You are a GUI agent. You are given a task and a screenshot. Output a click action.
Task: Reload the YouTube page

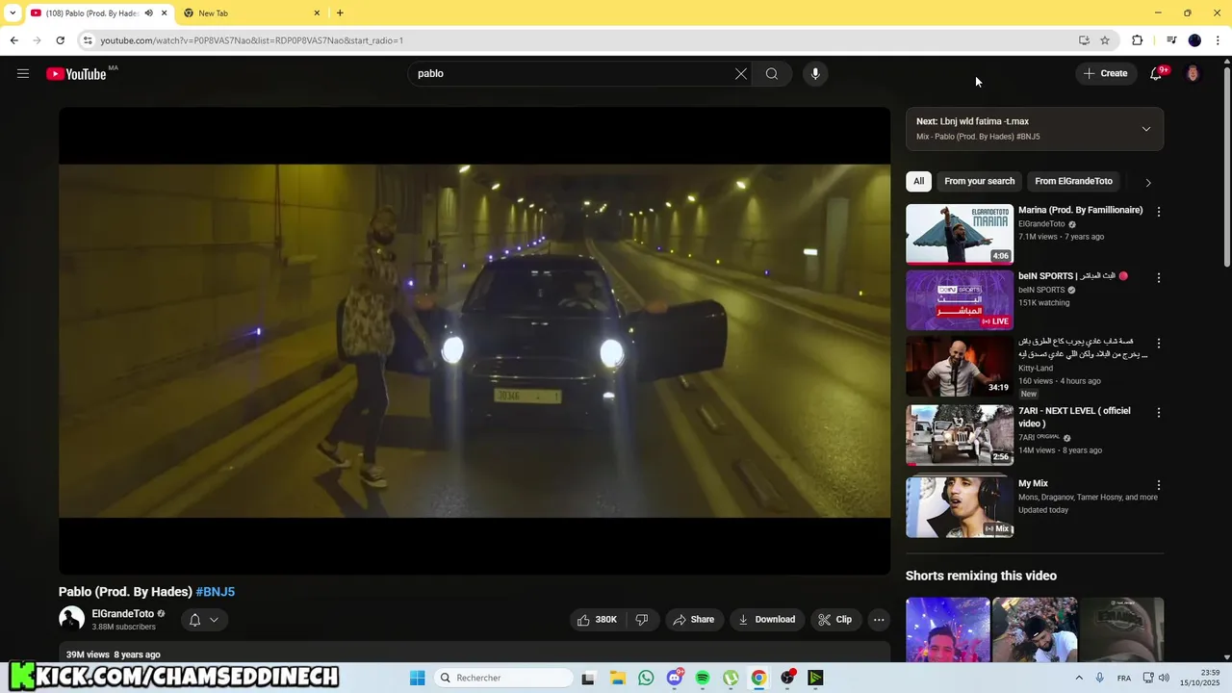(60, 40)
